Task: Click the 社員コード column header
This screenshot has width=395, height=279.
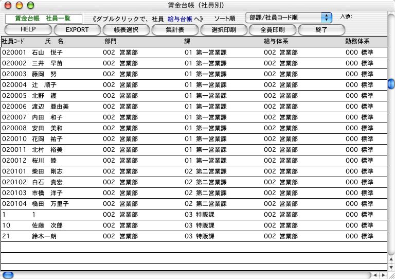Action: click(13, 41)
